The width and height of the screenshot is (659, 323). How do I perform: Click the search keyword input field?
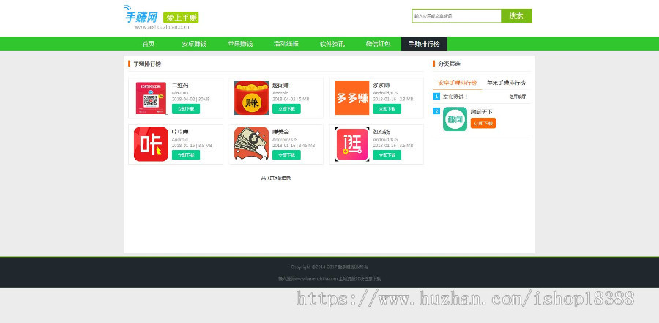[456, 16]
